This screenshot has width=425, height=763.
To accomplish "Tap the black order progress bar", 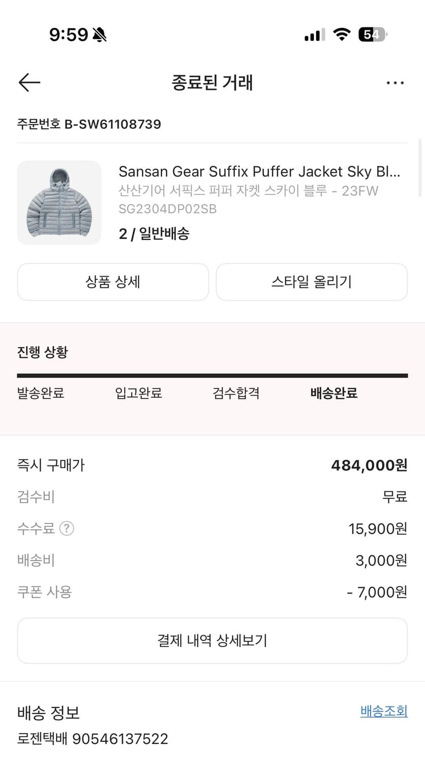I will (x=212, y=376).
